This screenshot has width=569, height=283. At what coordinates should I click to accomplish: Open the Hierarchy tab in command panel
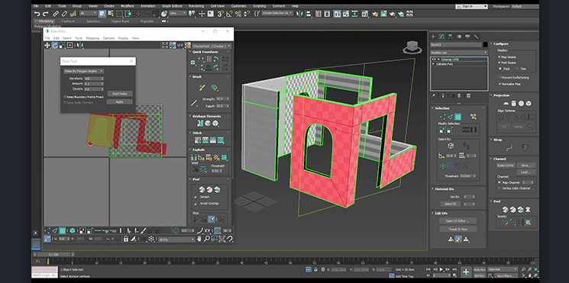click(451, 37)
